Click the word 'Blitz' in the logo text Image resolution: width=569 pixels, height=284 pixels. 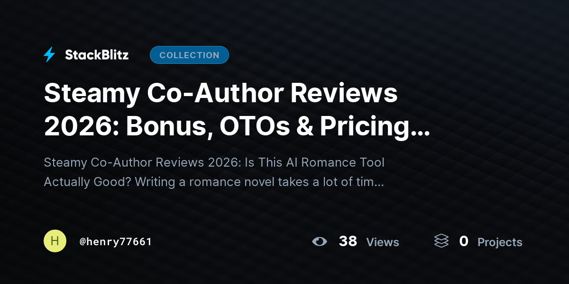(114, 55)
